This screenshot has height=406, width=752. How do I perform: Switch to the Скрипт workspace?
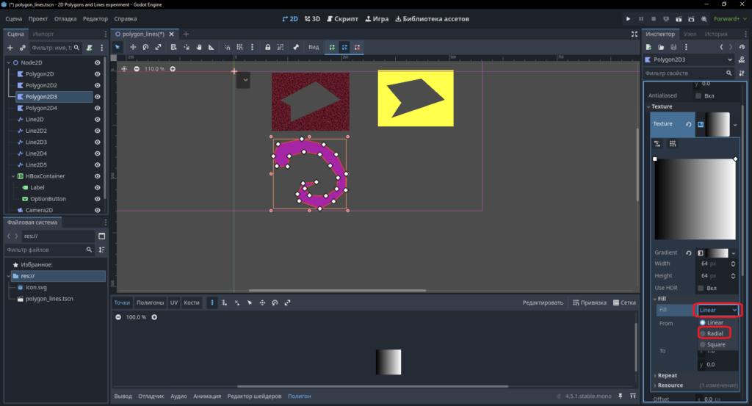tap(342, 18)
